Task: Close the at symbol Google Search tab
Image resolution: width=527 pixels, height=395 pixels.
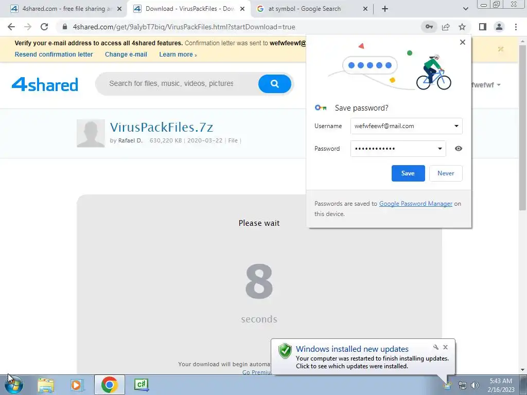Action: [x=365, y=9]
